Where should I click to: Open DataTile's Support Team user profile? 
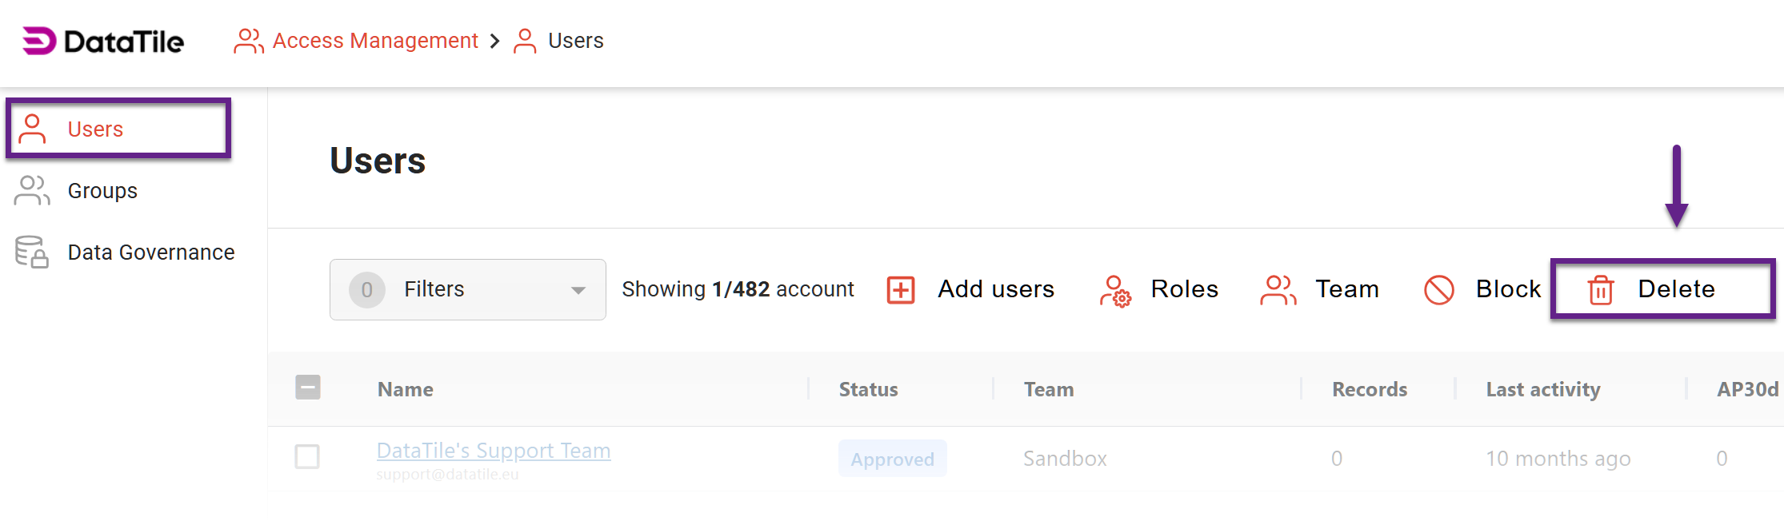click(x=493, y=451)
